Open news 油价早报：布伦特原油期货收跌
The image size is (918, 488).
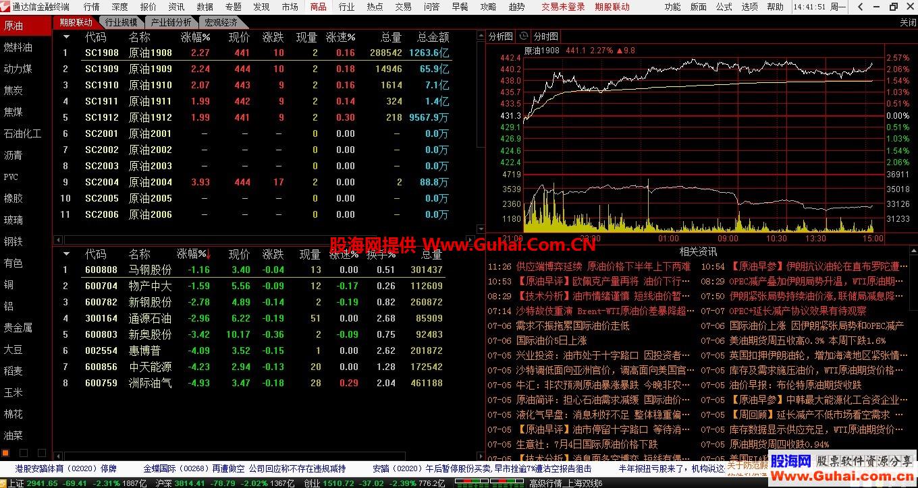pos(795,385)
